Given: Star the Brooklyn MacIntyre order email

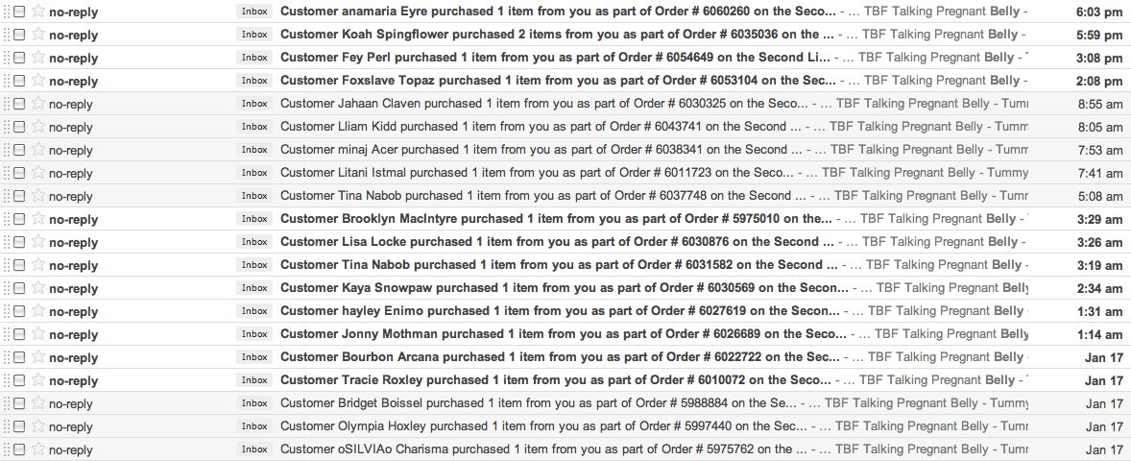Looking at the screenshot, I should 38,219.
